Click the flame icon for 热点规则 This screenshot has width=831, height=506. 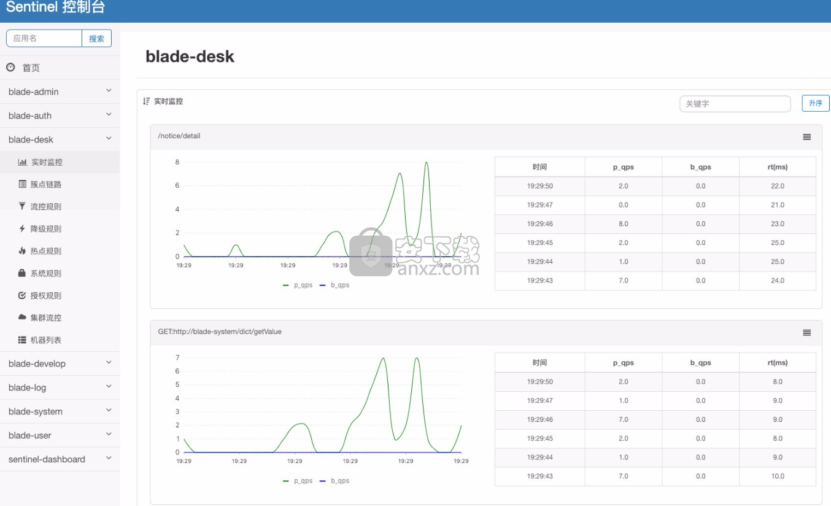click(x=23, y=251)
